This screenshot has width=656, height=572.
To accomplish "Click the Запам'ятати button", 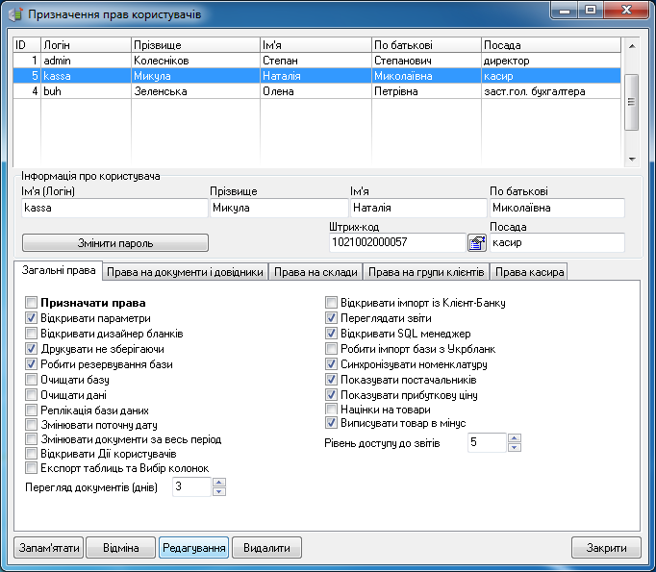I will (47, 548).
